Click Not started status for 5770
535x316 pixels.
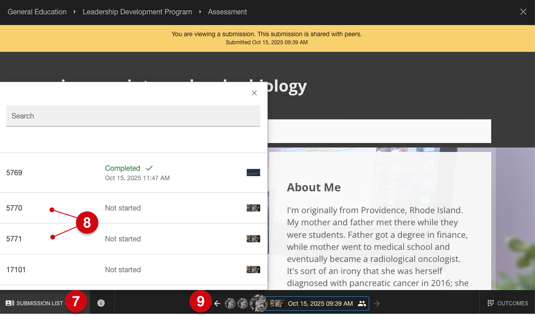pos(123,208)
